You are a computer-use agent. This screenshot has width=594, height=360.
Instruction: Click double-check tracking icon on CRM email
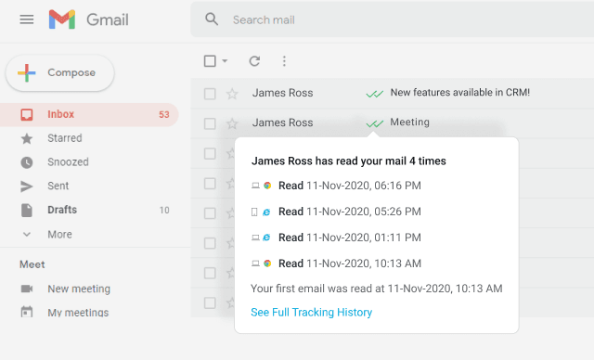375,93
